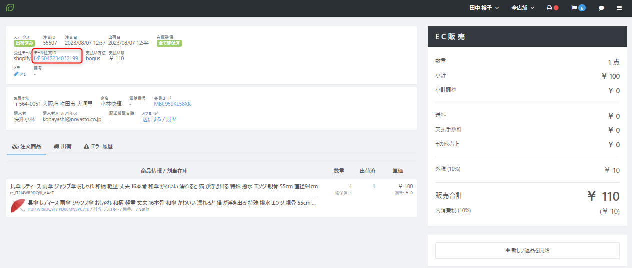Click shipping date 2023/08/07 12:44

click(x=128, y=43)
